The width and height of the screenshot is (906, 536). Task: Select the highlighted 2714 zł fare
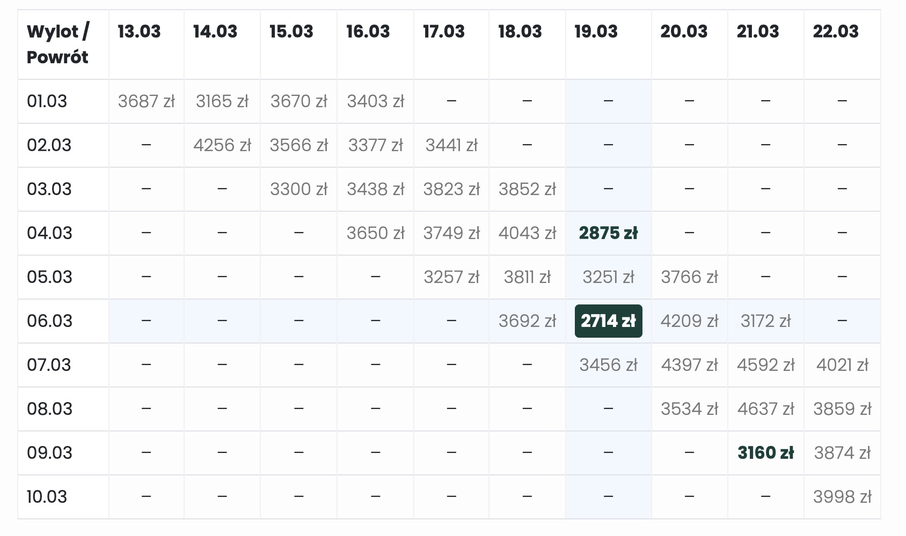click(608, 321)
